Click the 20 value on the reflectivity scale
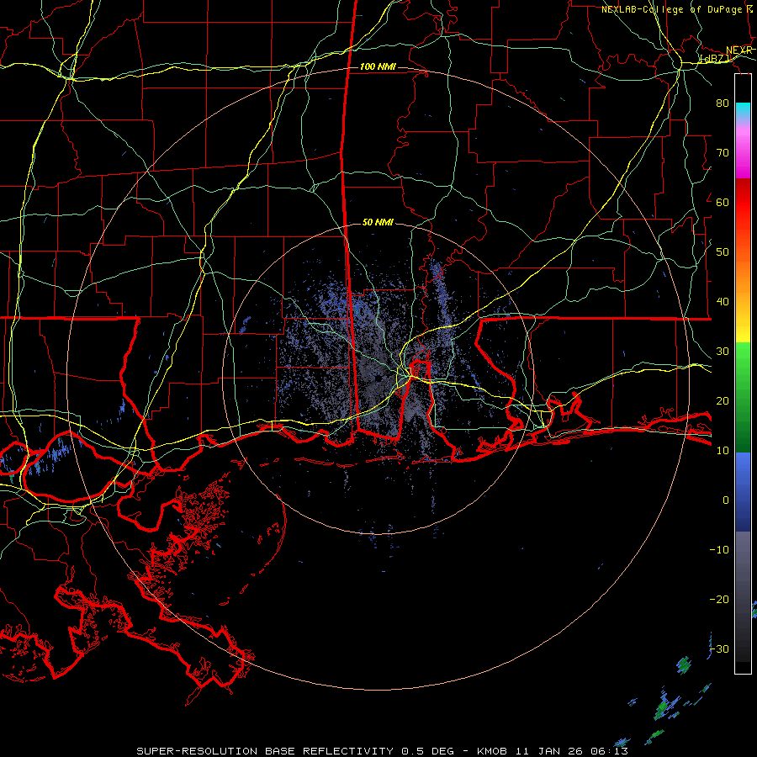 [x=723, y=400]
